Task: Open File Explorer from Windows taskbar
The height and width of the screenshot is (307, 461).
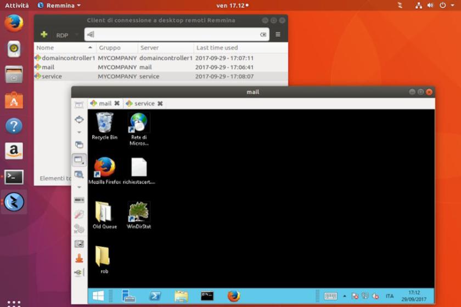Action: point(181,296)
